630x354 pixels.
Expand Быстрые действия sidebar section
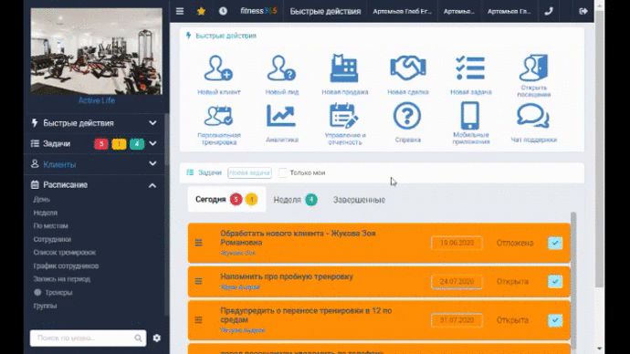point(152,123)
